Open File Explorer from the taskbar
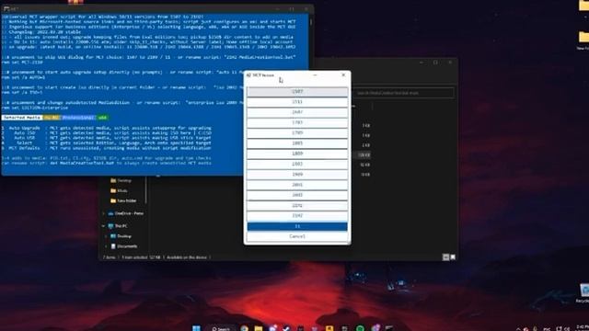This screenshot has height=331, width=589. (259, 329)
